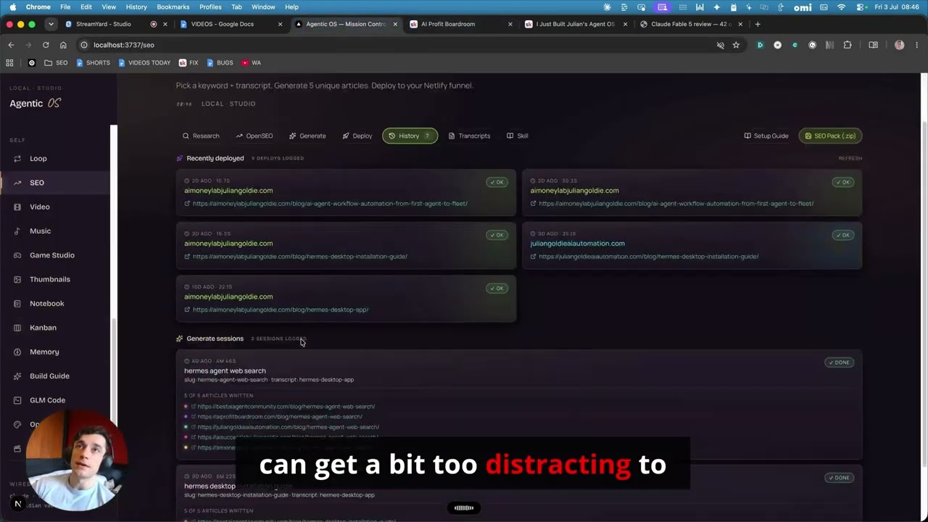This screenshot has width=928, height=522.
Task: Bookmark this page with the star
Action: [x=736, y=45]
